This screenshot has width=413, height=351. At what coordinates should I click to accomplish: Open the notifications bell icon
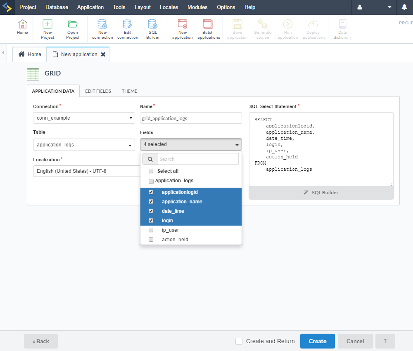click(x=404, y=7)
